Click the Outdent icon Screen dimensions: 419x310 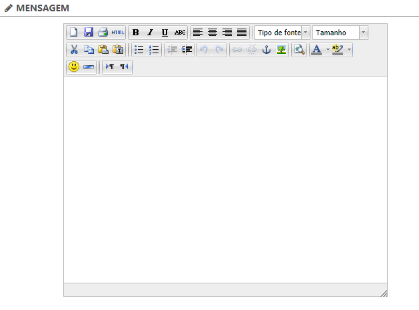tap(172, 50)
